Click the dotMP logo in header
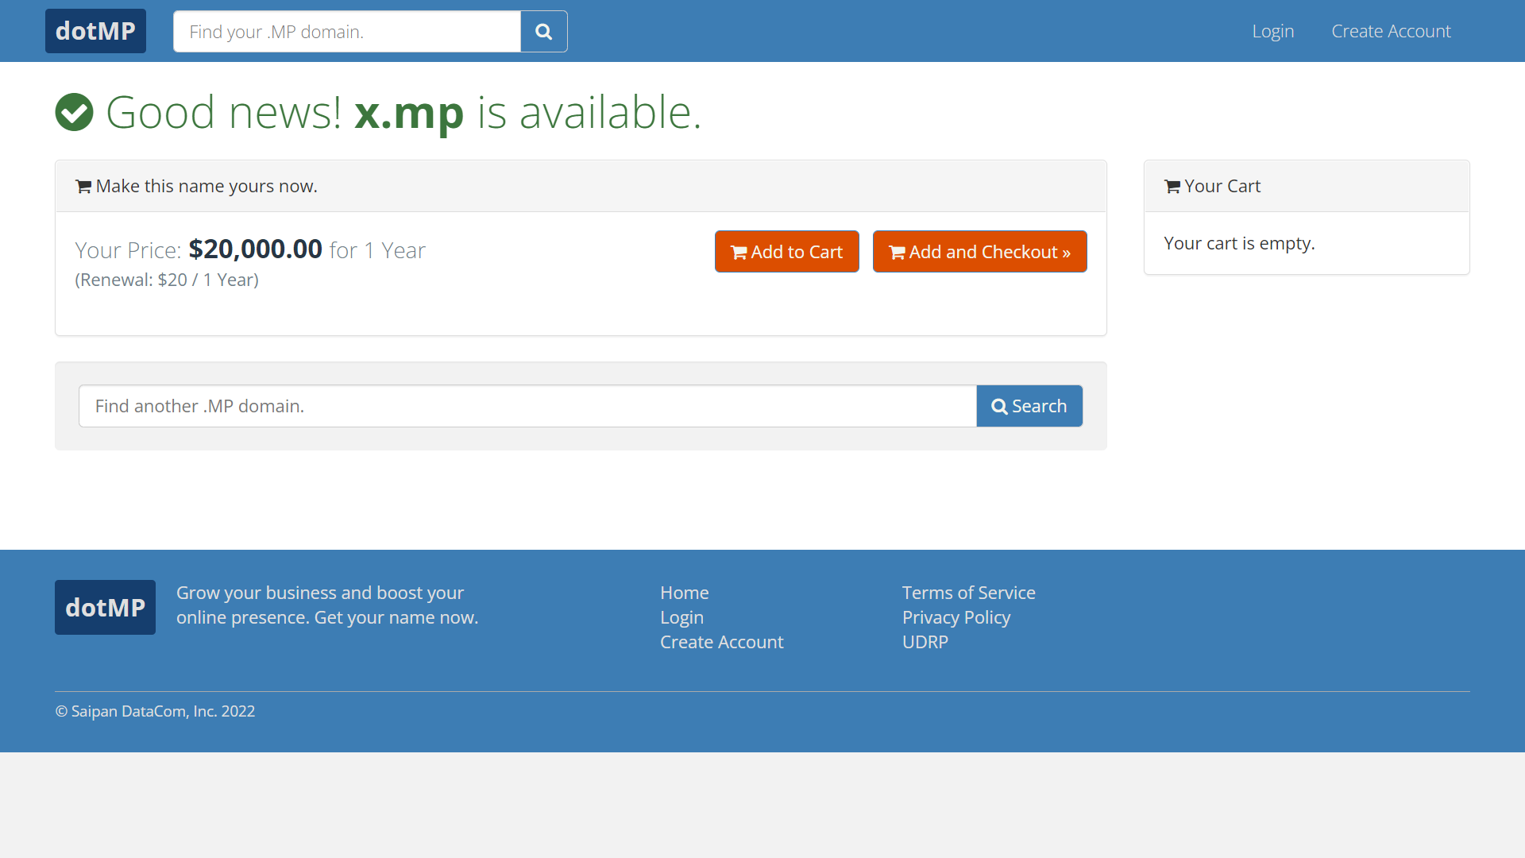This screenshot has height=858, width=1525. pos(95,31)
